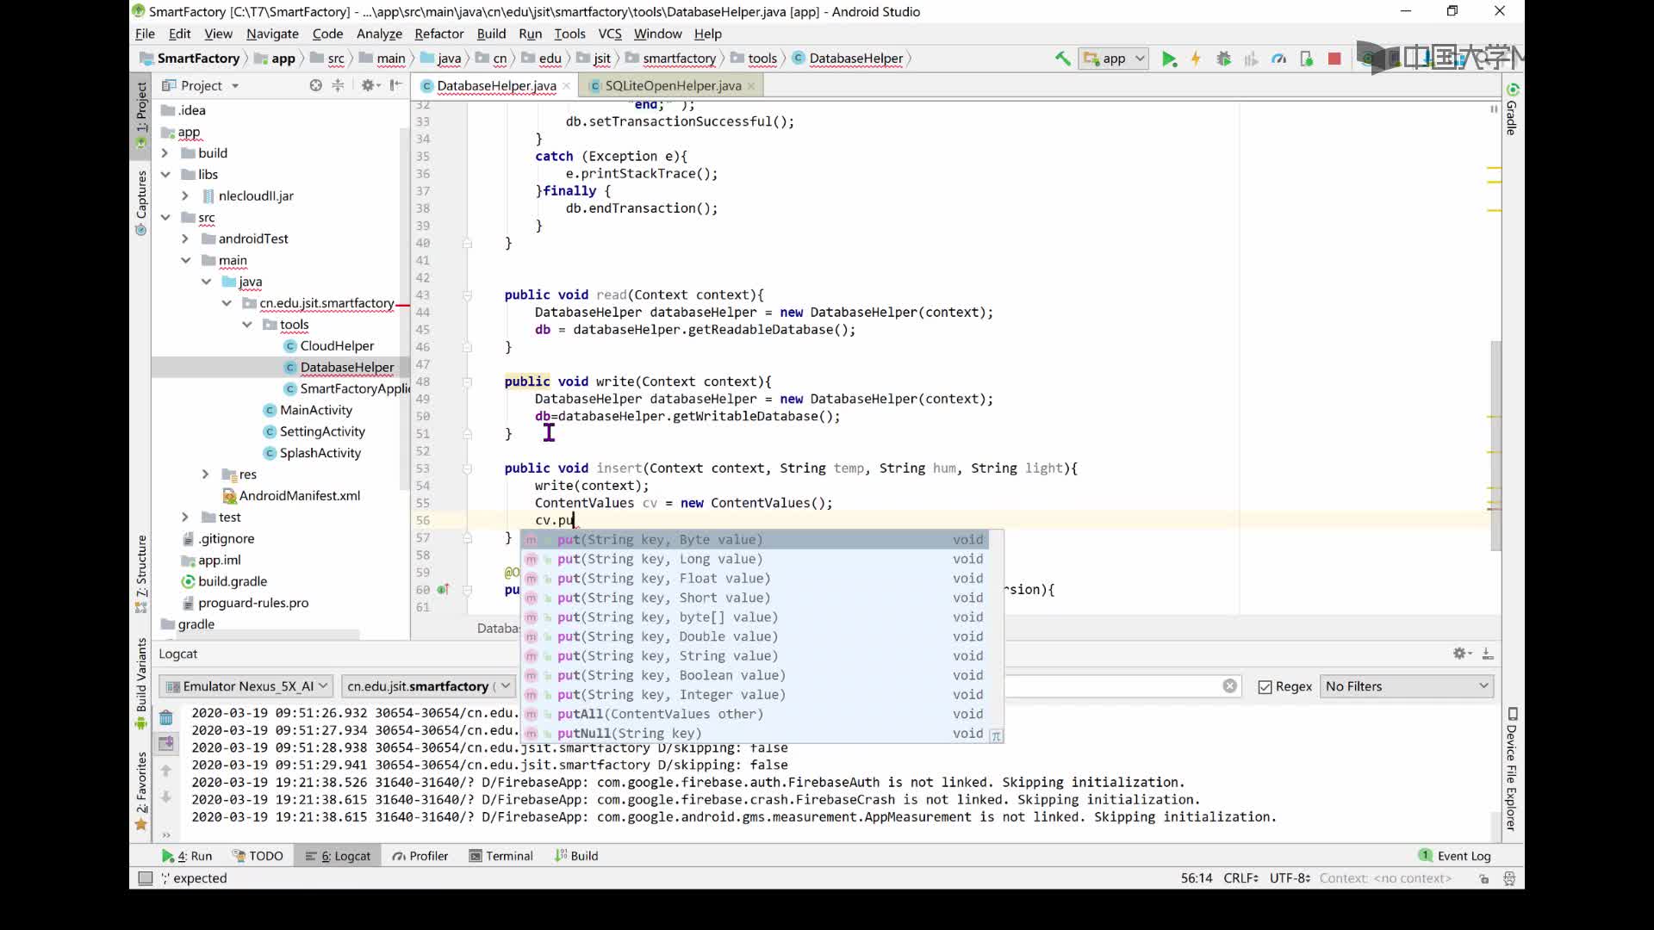Expand more Logcat tools with the double chevron

[166, 834]
